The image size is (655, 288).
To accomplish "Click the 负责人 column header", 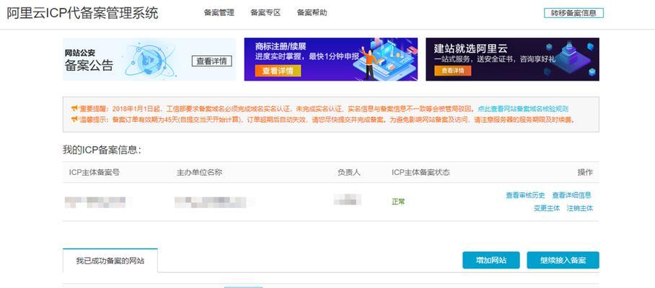I will pos(349,172).
